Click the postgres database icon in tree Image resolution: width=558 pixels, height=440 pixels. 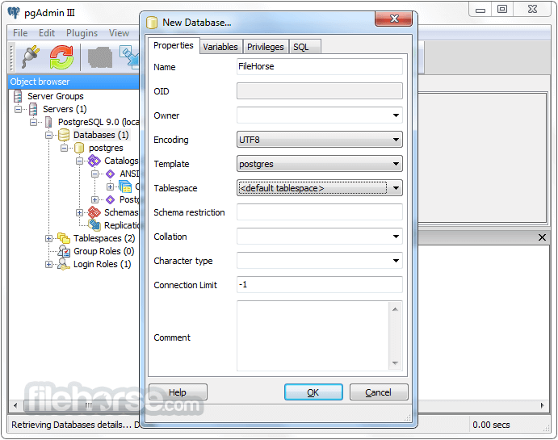pos(79,148)
